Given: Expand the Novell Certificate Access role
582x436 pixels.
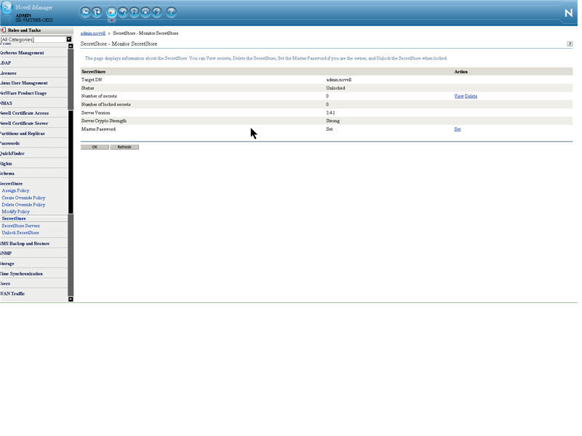Looking at the screenshot, I should pyautogui.click(x=25, y=113).
